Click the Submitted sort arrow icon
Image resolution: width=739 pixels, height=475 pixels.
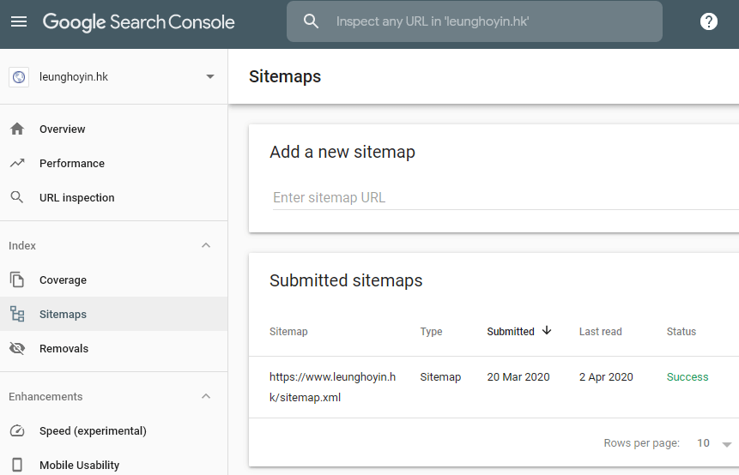547,330
